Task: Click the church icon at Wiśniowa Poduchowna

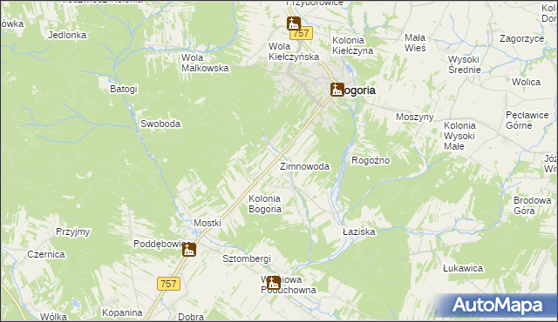Action: pos(273,283)
